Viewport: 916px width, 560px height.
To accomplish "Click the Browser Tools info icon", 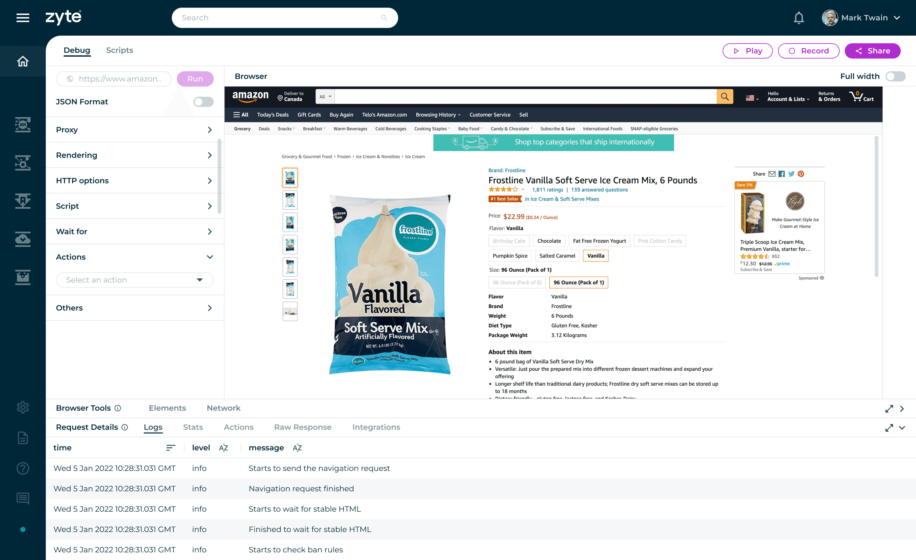I will [117, 408].
